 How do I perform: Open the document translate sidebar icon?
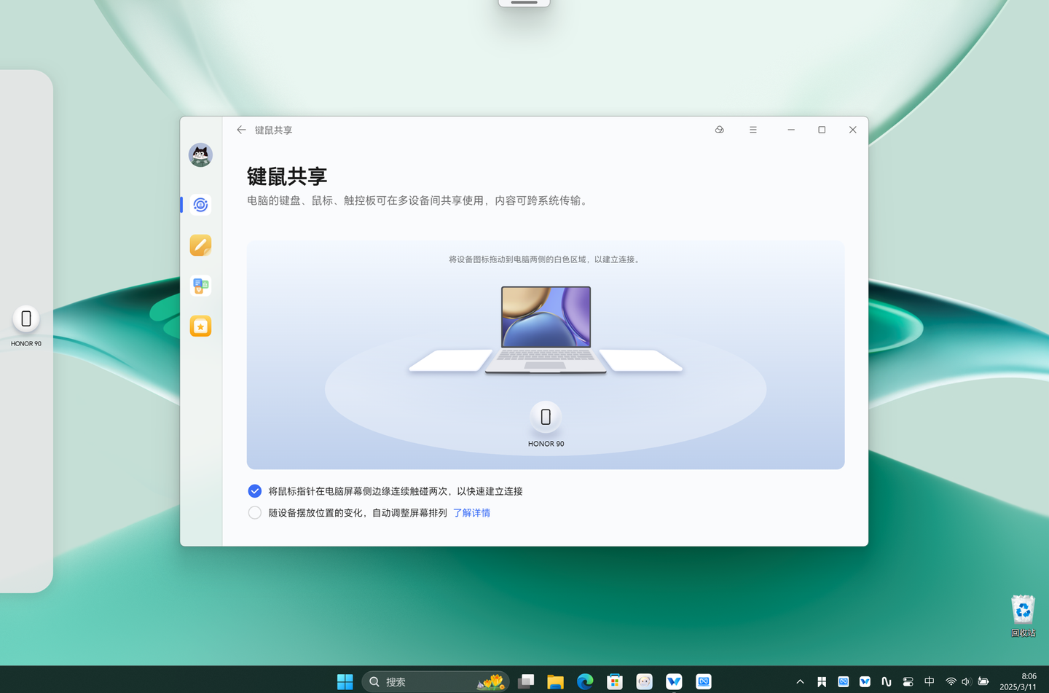coord(200,286)
